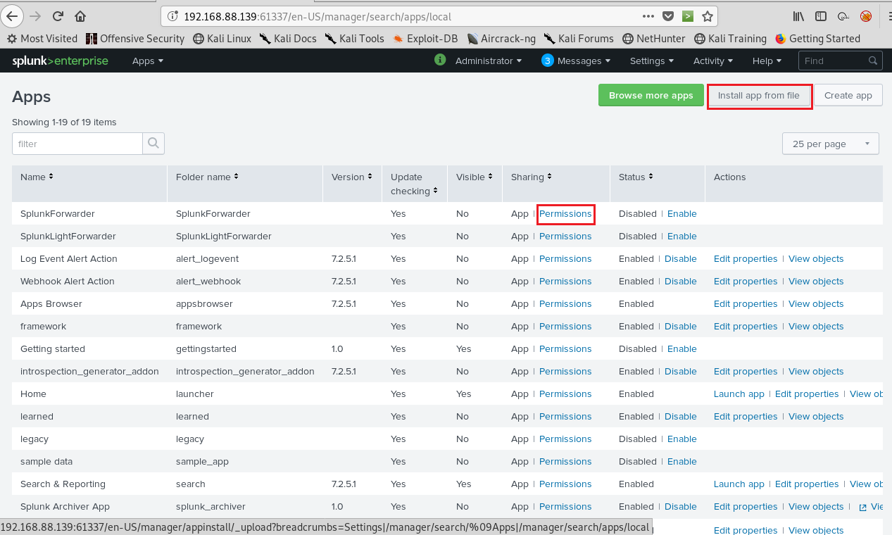This screenshot has height=535, width=892.
Task: Click Browse more apps button
Action: tap(651, 96)
